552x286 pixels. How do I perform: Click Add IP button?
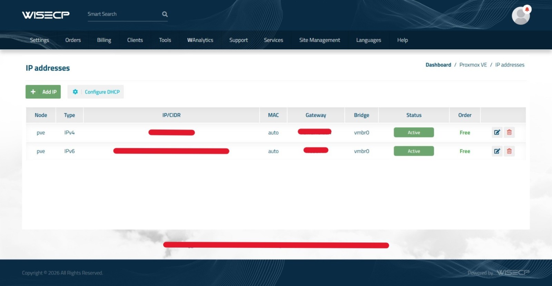click(x=43, y=92)
